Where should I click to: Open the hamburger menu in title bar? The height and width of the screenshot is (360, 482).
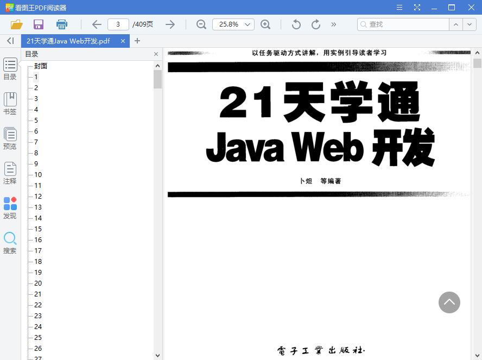399,8
